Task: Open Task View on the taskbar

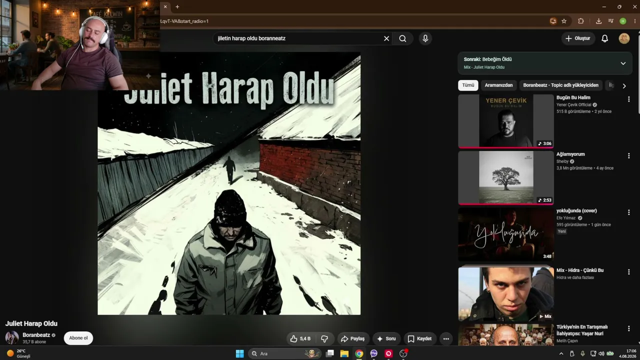Action: coord(329,353)
